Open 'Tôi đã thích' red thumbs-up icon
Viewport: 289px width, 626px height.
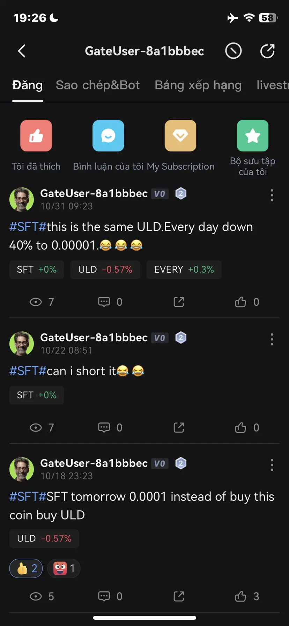click(36, 136)
